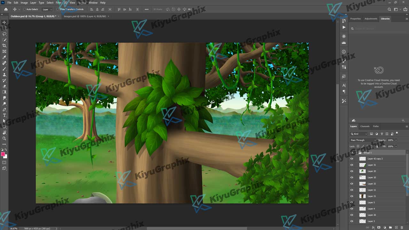Screen dimensions: 409x230
Task: Enable the Auto-Select checkbox
Action: coord(25,9)
